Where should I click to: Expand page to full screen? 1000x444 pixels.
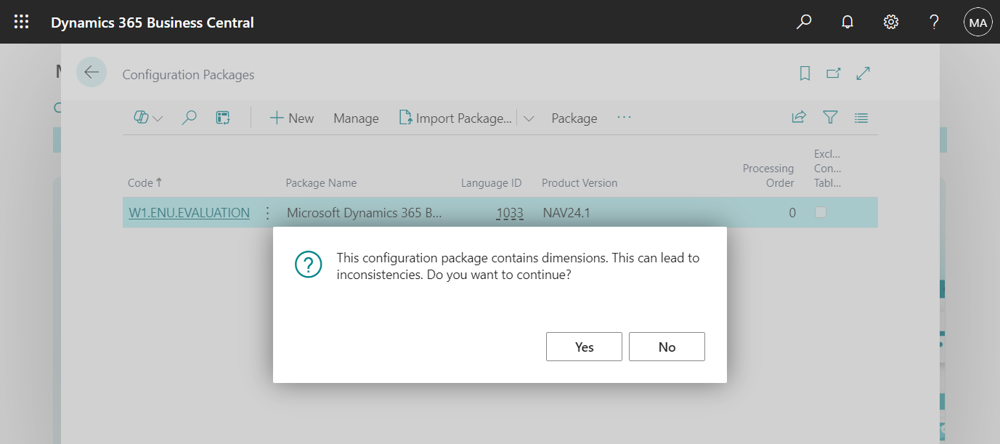[x=863, y=73]
